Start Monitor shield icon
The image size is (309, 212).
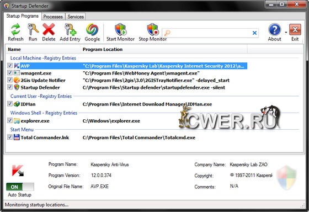121,30
